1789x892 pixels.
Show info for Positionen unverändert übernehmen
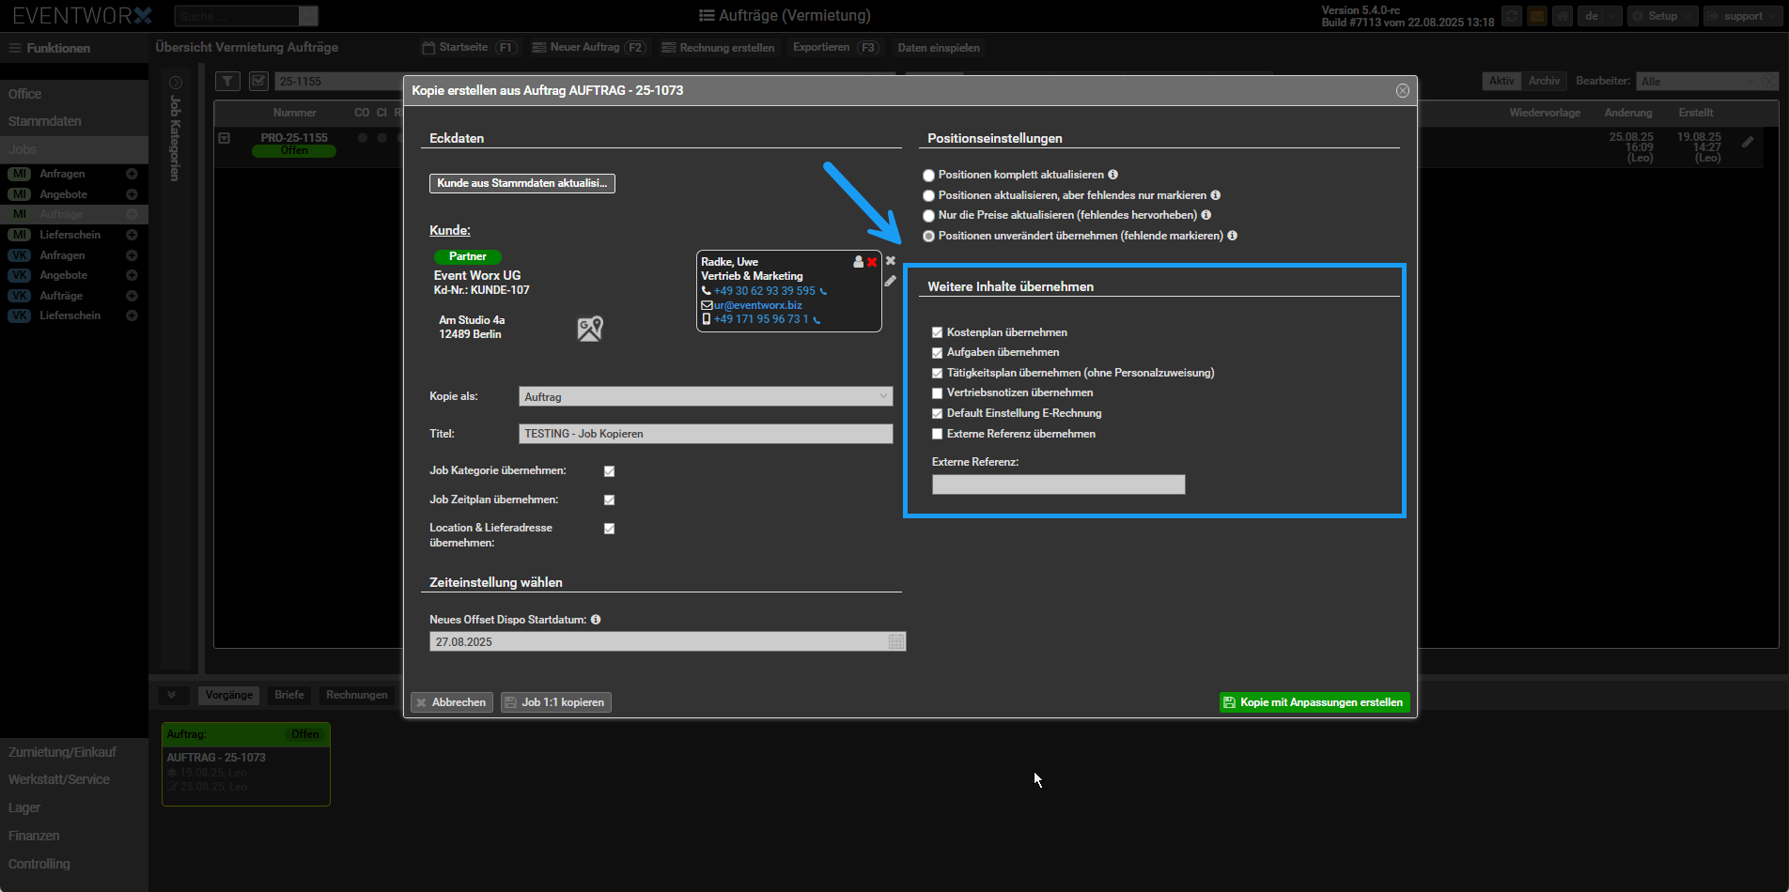click(x=1232, y=236)
